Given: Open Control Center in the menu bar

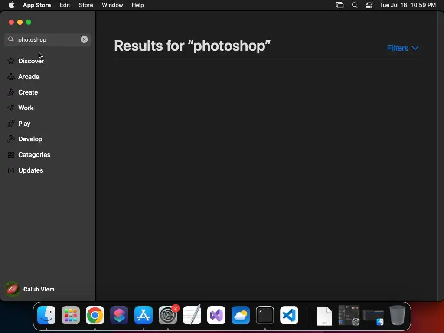Looking at the screenshot, I should click(369, 5).
